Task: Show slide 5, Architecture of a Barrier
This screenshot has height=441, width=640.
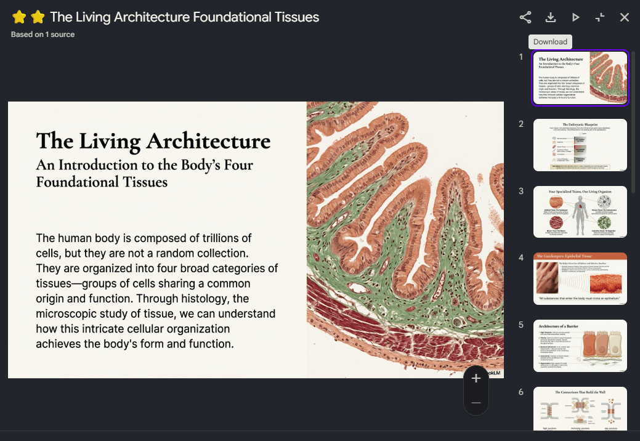Action: [x=580, y=346]
